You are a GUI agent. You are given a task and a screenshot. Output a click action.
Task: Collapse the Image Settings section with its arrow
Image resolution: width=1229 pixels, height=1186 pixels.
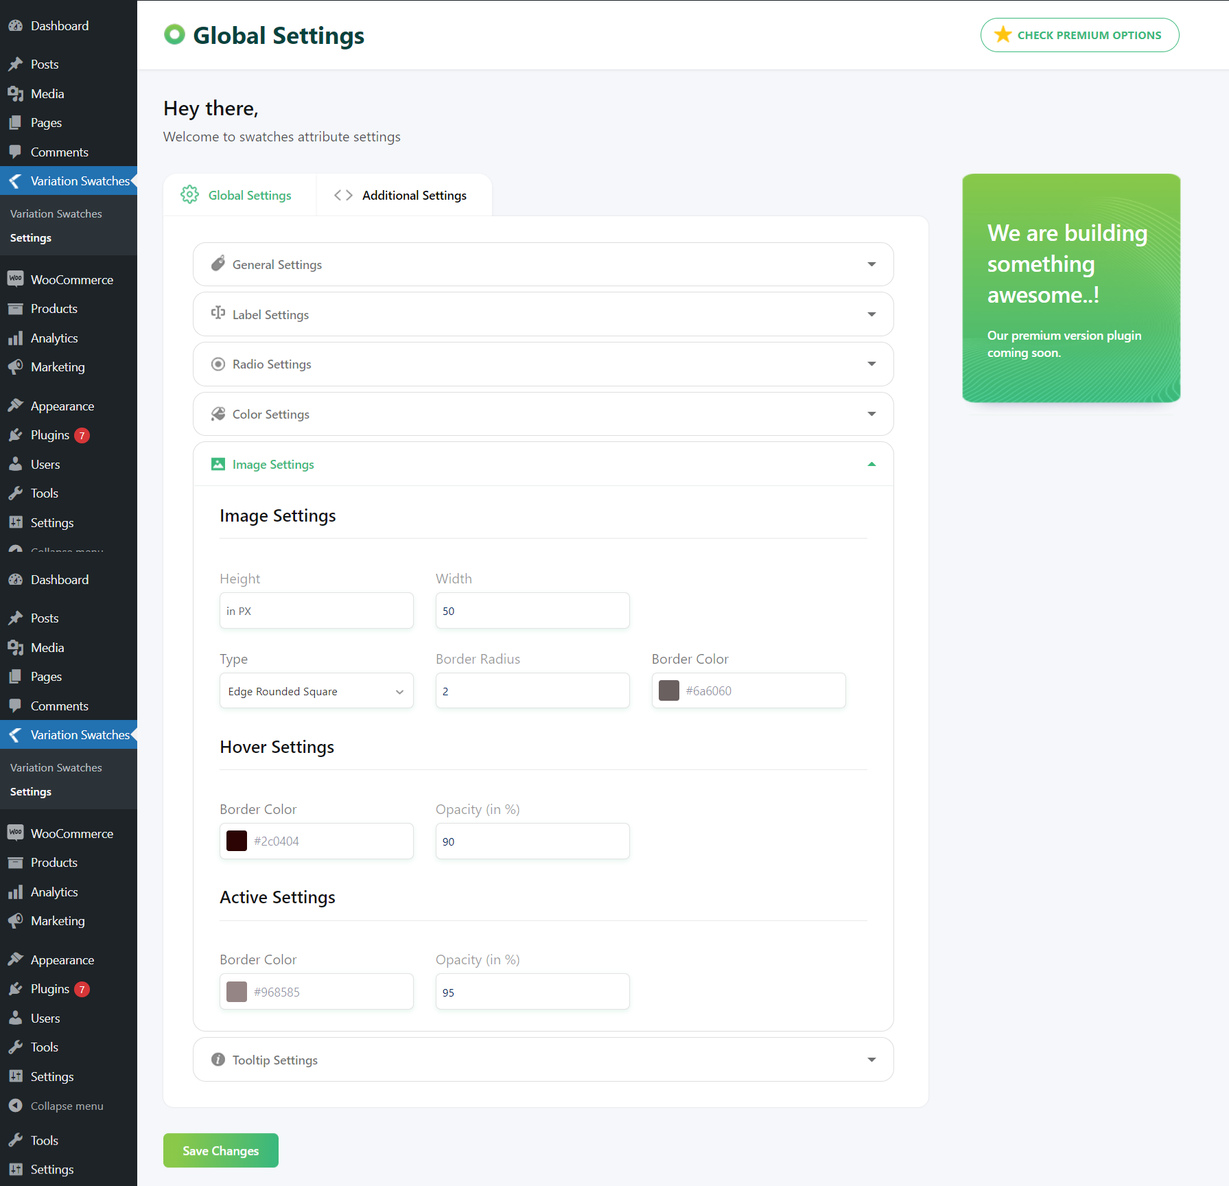click(x=871, y=464)
